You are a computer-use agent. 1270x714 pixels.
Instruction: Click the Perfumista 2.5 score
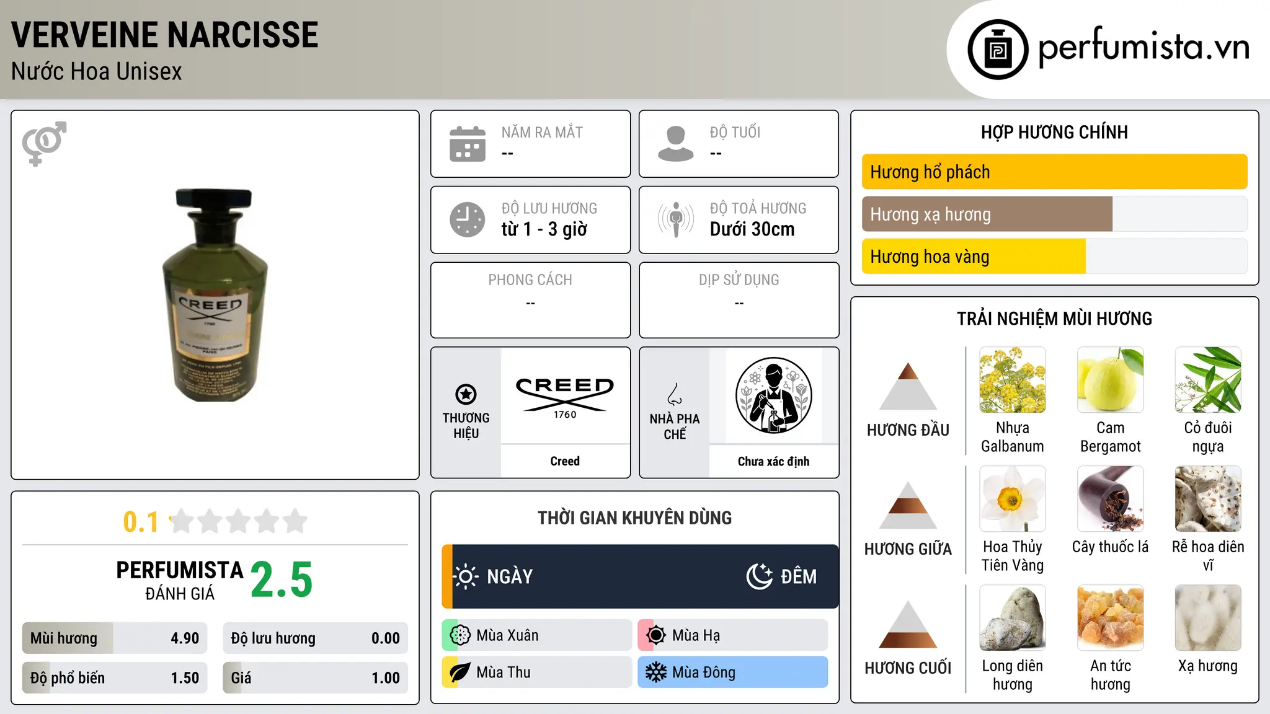282,580
